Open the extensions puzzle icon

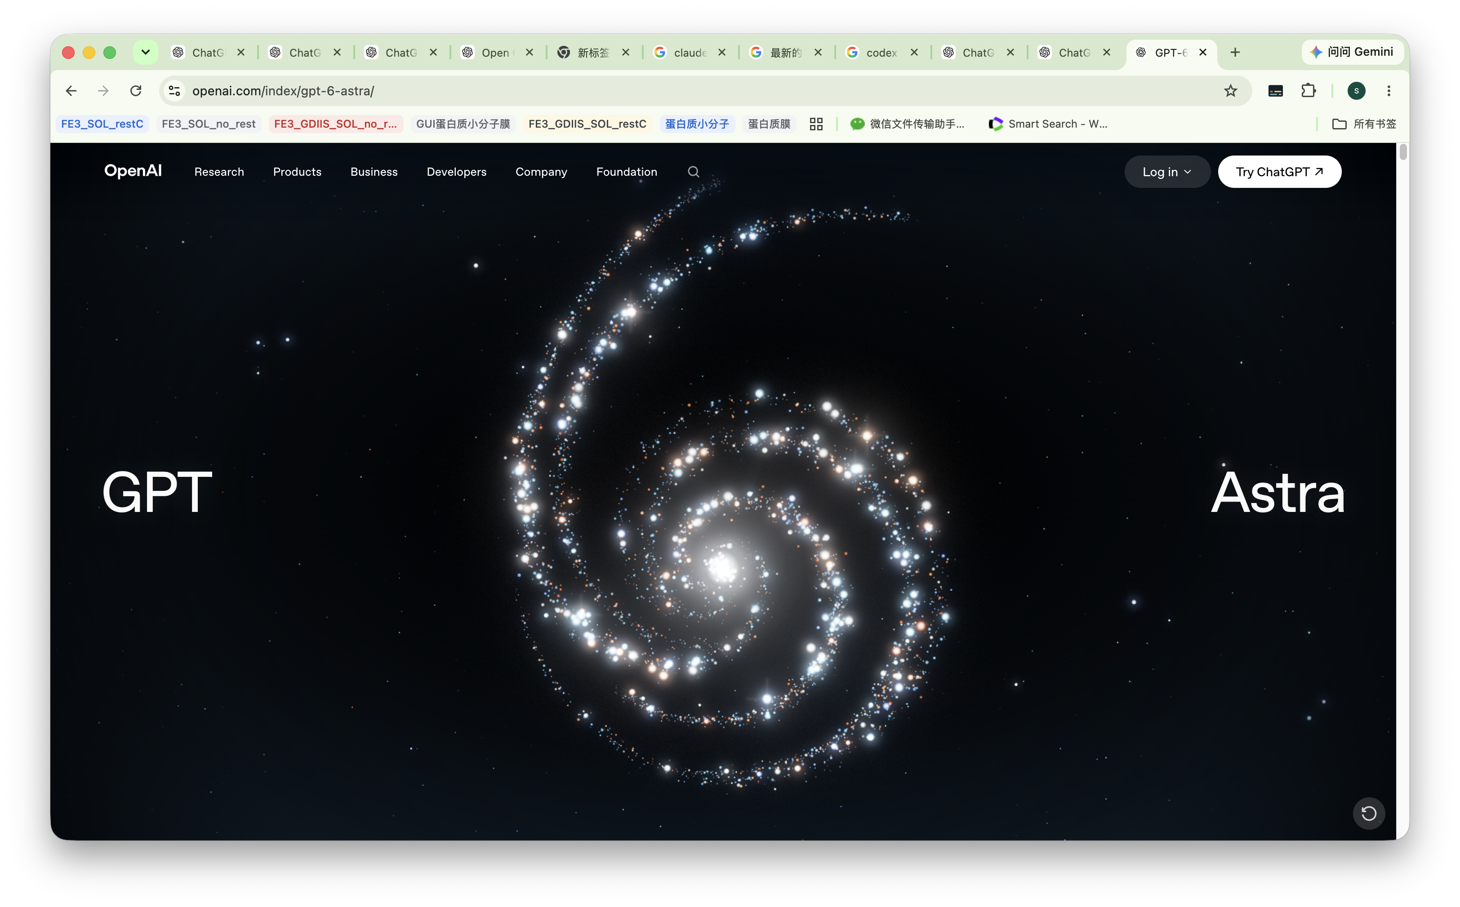click(1308, 91)
